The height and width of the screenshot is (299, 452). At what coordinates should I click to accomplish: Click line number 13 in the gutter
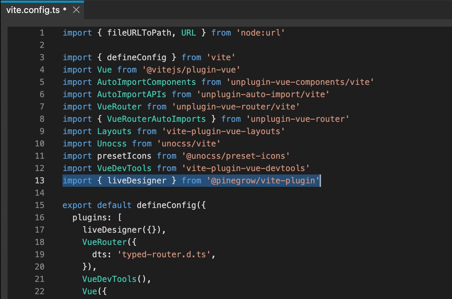(x=40, y=181)
